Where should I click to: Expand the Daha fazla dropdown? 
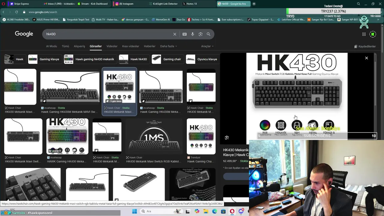(168, 46)
